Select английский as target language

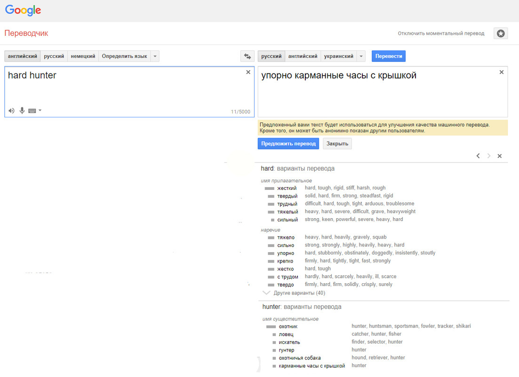(303, 56)
